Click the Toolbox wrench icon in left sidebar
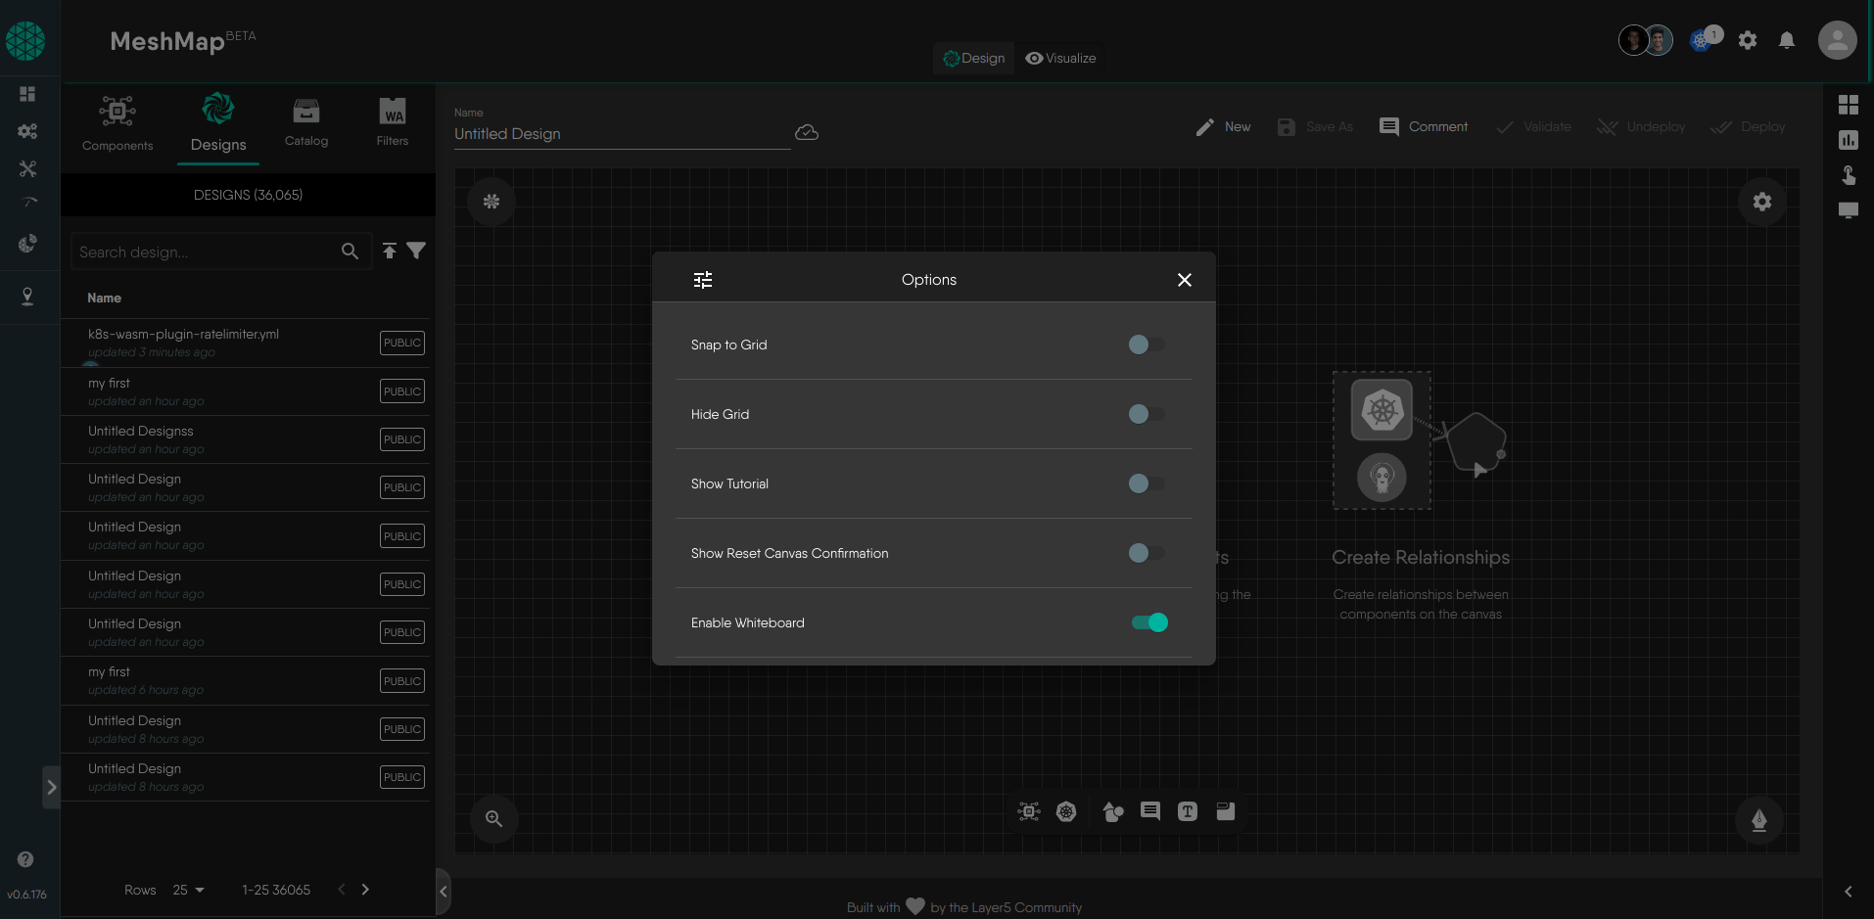The image size is (1874, 919). point(27,168)
